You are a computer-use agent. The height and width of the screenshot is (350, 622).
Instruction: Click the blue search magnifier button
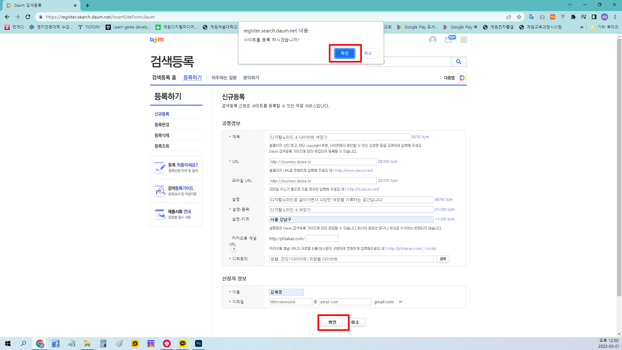click(x=458, y=62)
